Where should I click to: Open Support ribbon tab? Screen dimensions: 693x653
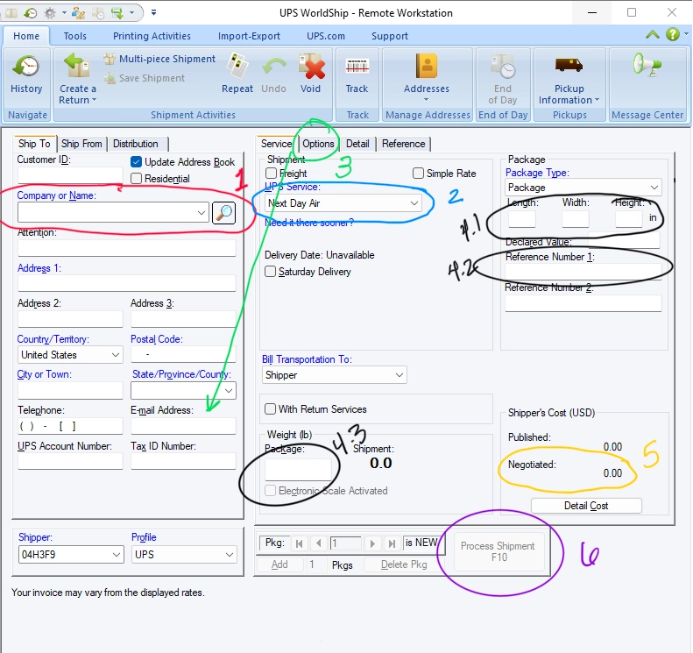click(x=390, y=36)
